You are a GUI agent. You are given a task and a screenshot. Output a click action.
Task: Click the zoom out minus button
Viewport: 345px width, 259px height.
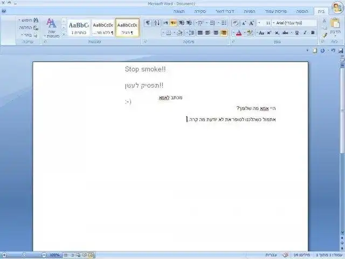click(44, 255)
